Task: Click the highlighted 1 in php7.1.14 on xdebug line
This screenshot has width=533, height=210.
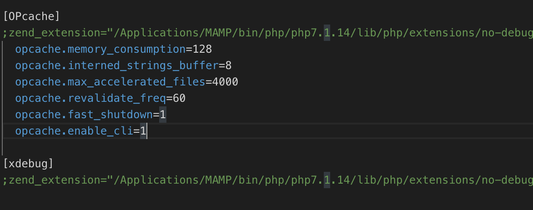Action: [327, 180]
